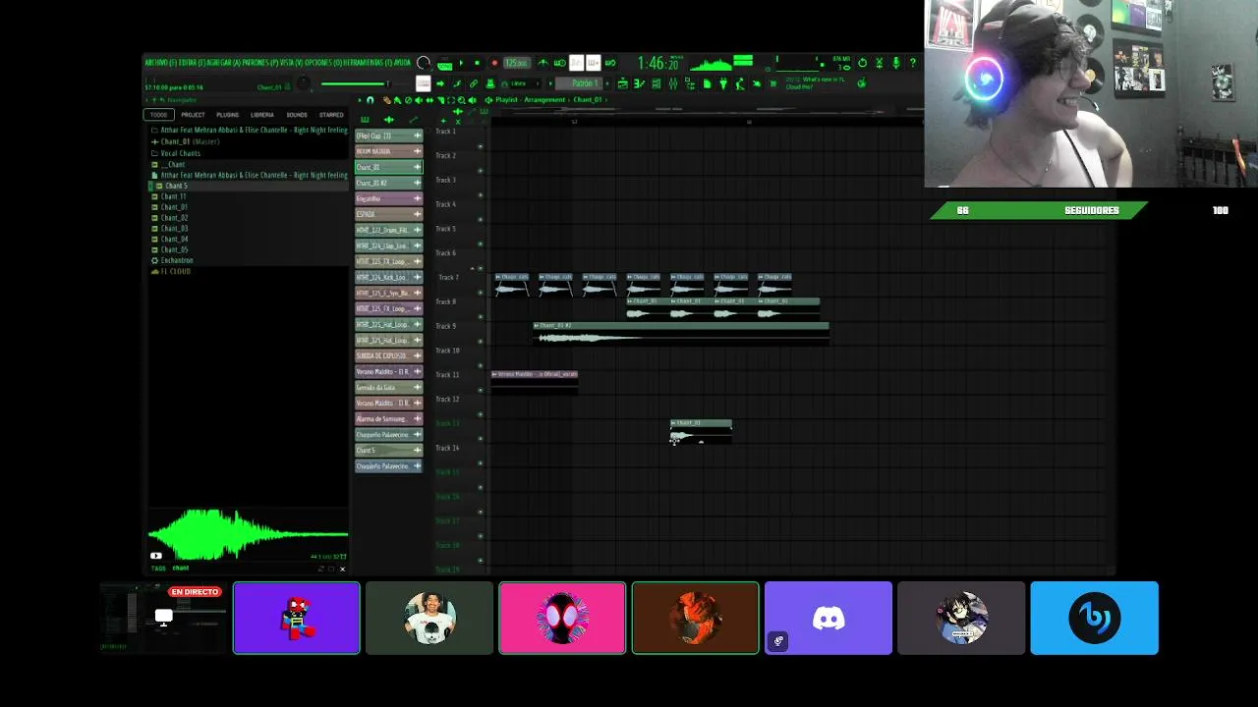Screen dimensions: 1258x707
Task: Open the plugin picker plug icon
Action: tap(723, 83)
